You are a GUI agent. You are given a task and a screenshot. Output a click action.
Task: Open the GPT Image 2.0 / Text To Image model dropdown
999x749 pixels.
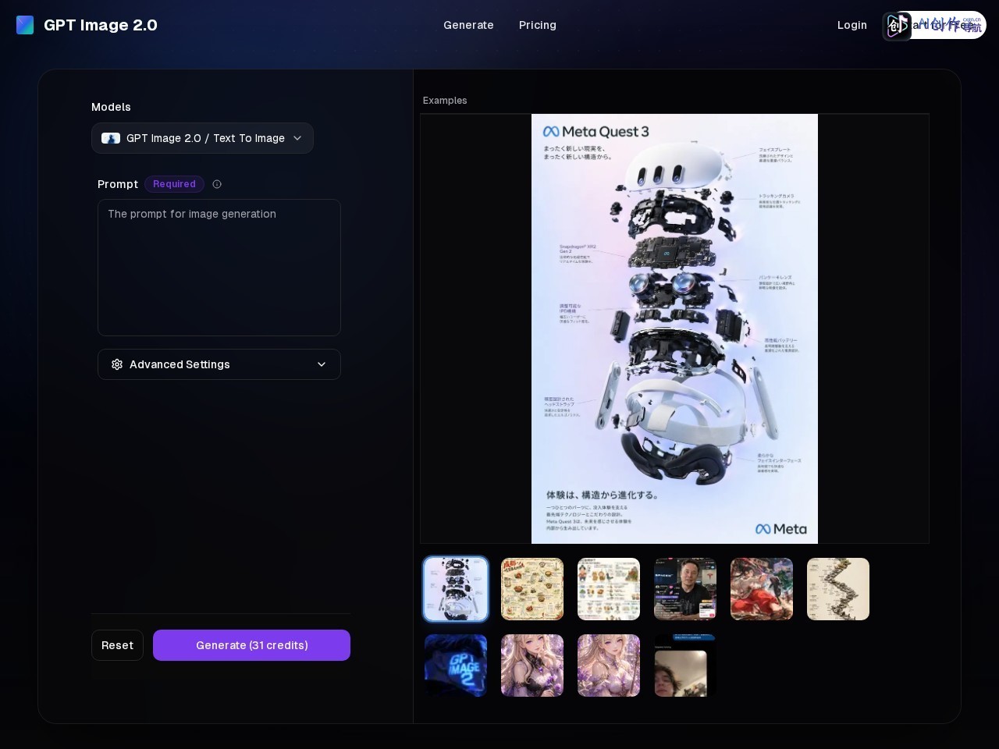(x=202, y=138)
